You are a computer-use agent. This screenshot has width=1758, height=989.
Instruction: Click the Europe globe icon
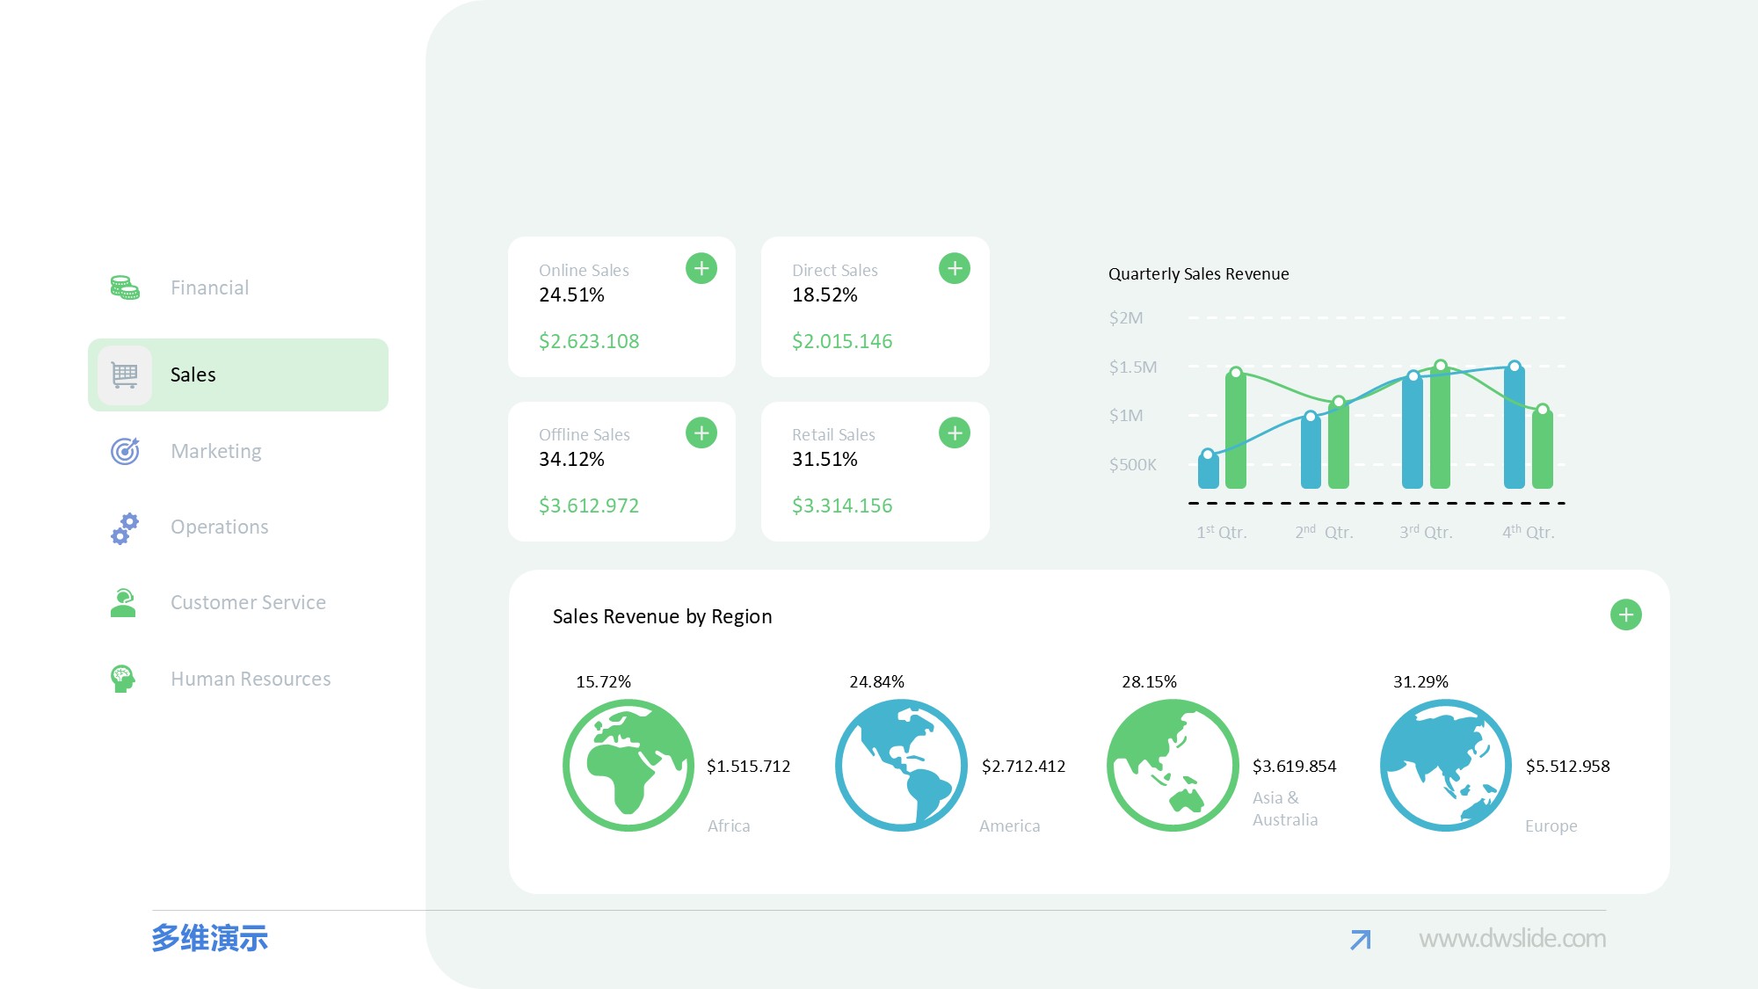point(1446,765)
